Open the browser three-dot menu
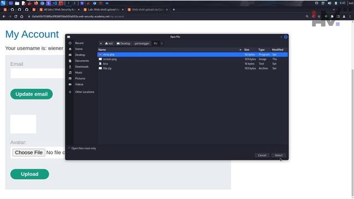Viewport: 354px width, 199px height. point(350,17)
